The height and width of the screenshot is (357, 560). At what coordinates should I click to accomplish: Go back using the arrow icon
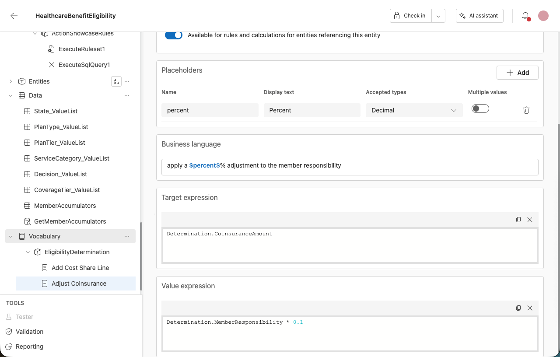tap(14, 16)
